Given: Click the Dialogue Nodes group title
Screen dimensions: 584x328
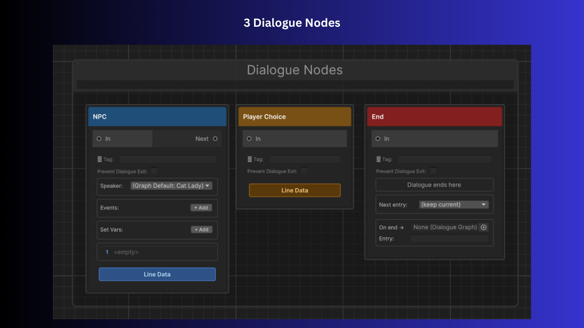Looking at the screenshot, I should (295, 70).
